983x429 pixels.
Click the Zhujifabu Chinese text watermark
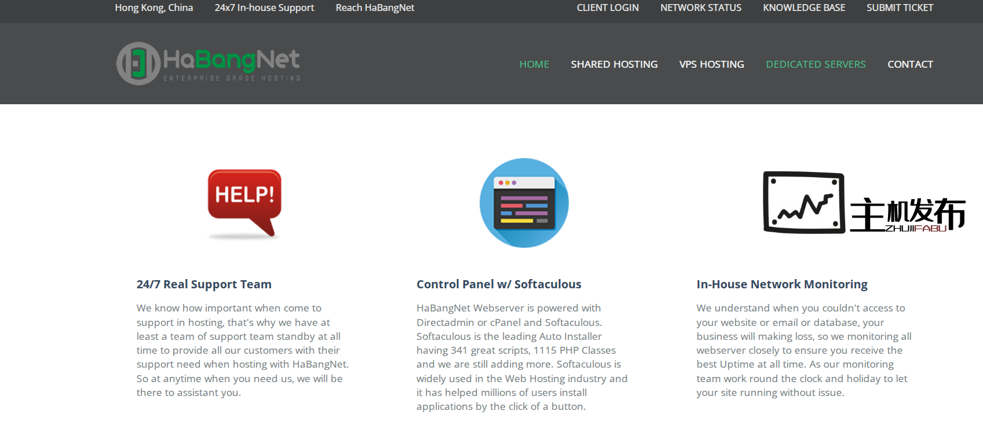pyautogui.click(x=907, y=215)
